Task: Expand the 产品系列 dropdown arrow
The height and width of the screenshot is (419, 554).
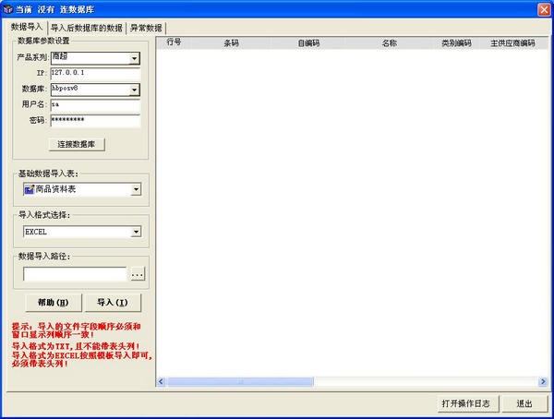Action: click(x=134, y=58)
